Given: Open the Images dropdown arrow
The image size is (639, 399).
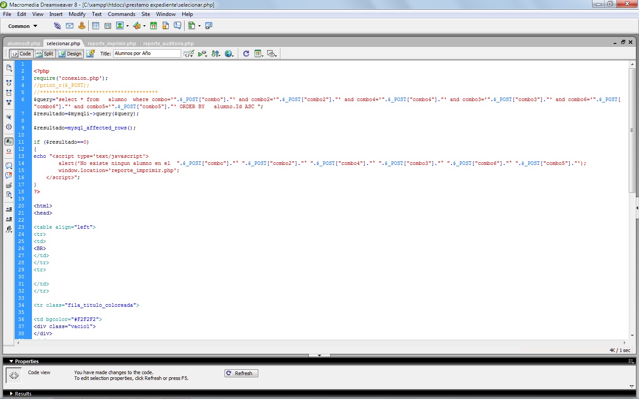Looking at the screenshot, I should click(127, 26).
